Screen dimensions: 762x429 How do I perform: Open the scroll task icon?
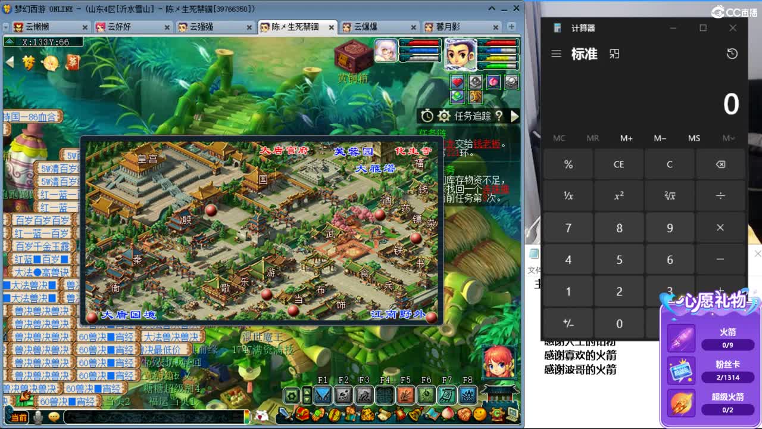point(384,414)
